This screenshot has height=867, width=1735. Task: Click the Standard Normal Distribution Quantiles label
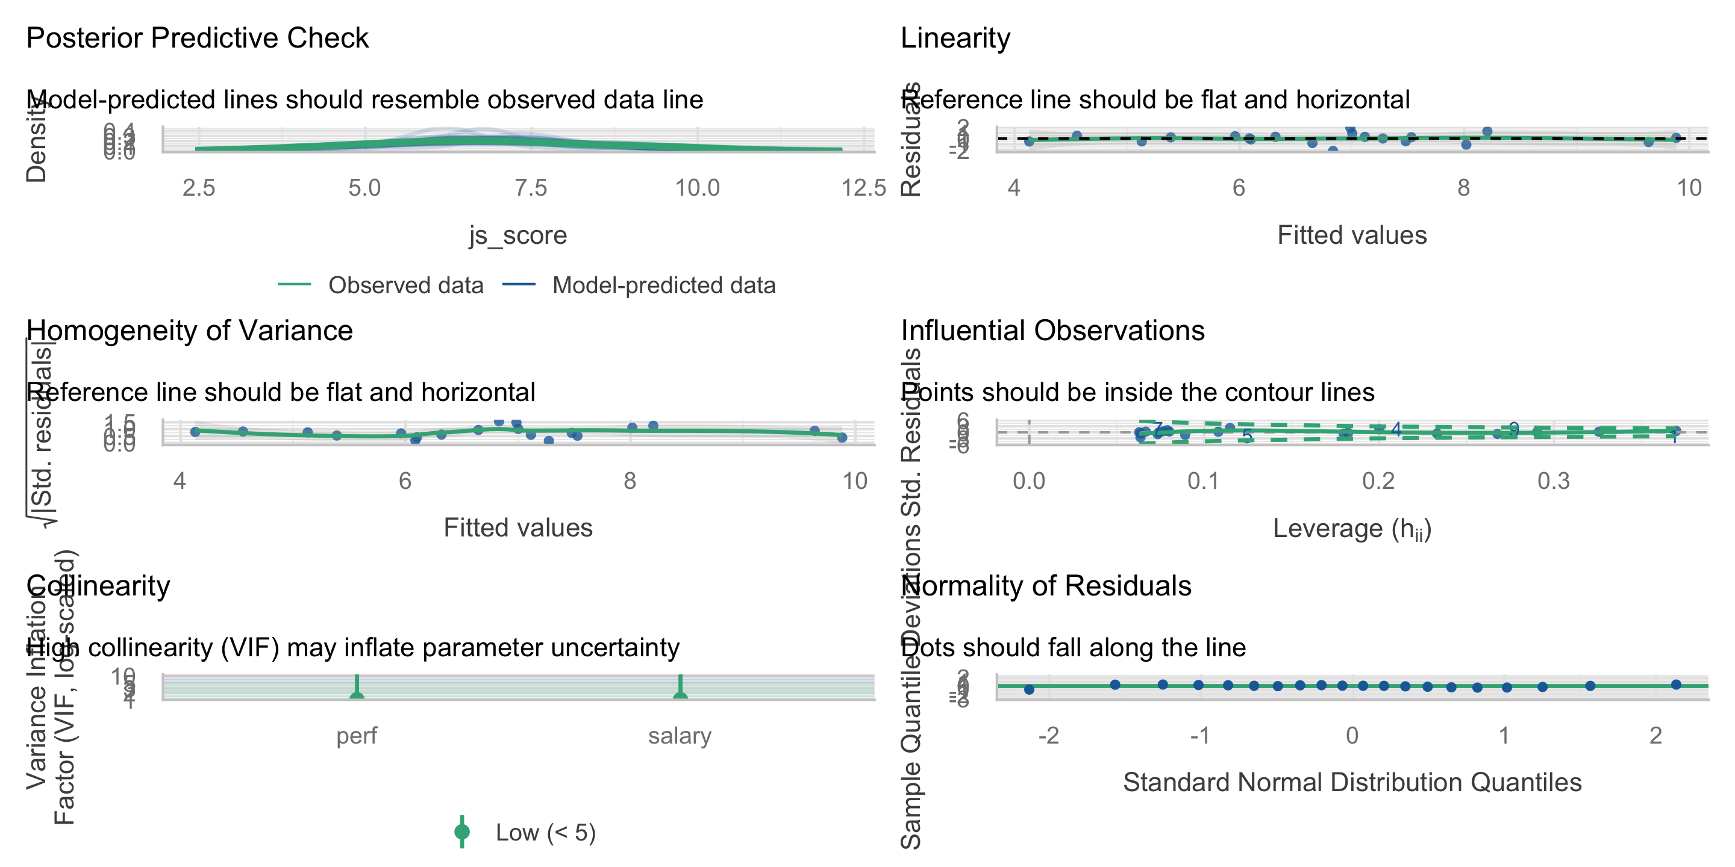click(1352, 782)
